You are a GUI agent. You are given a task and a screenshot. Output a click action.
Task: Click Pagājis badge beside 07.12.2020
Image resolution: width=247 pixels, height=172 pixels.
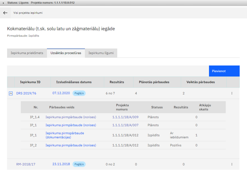[x=79, y=93]
